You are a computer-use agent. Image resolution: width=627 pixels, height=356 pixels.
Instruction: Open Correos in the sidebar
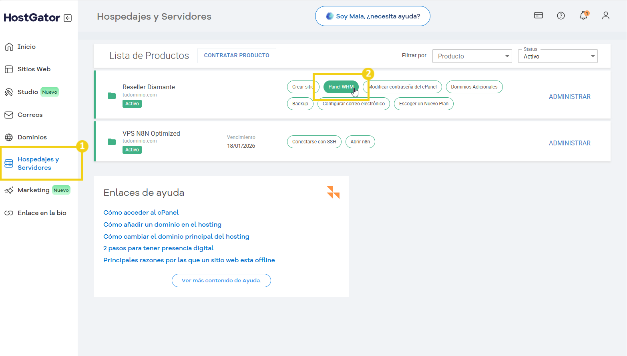(30, 115)
